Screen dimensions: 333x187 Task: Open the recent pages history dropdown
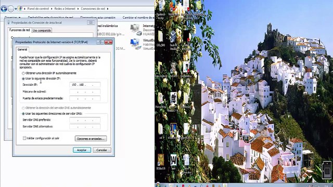click(16, 9)
